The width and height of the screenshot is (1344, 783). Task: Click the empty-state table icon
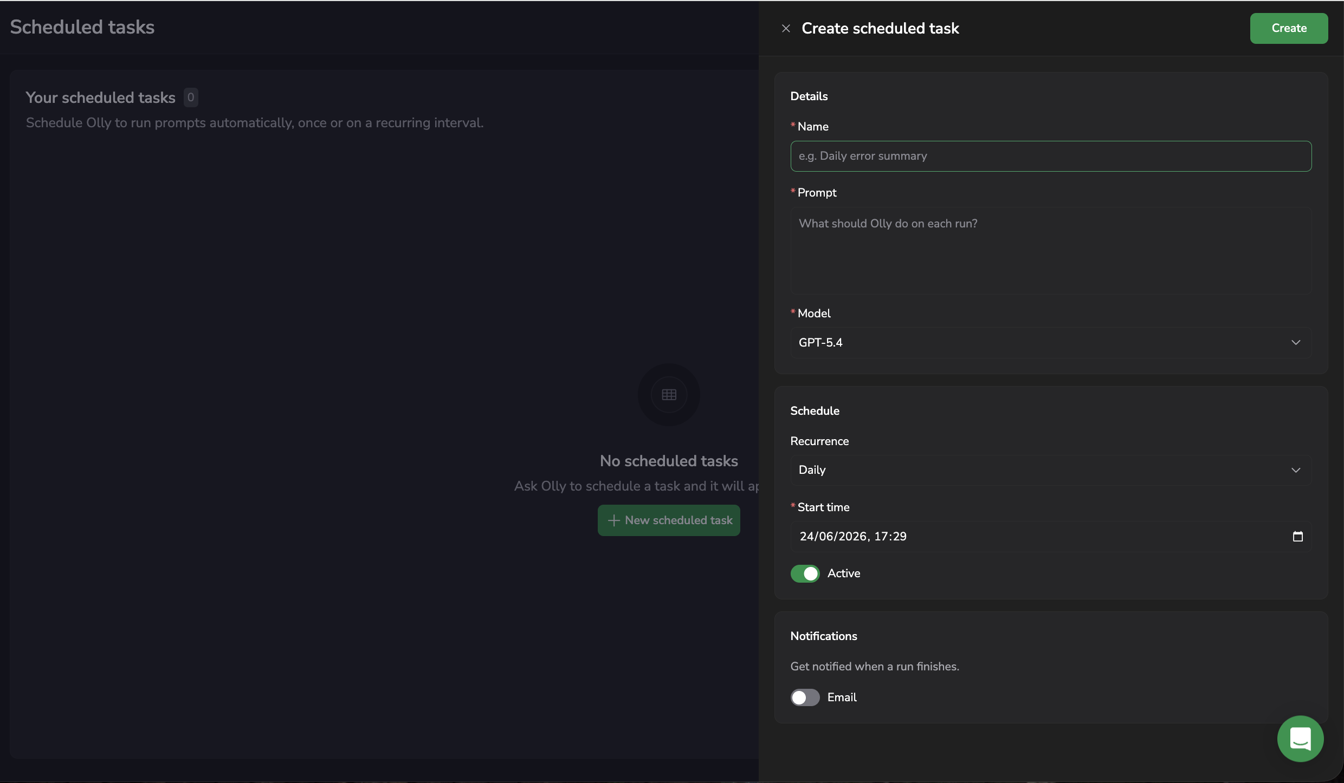pos(669,395)
